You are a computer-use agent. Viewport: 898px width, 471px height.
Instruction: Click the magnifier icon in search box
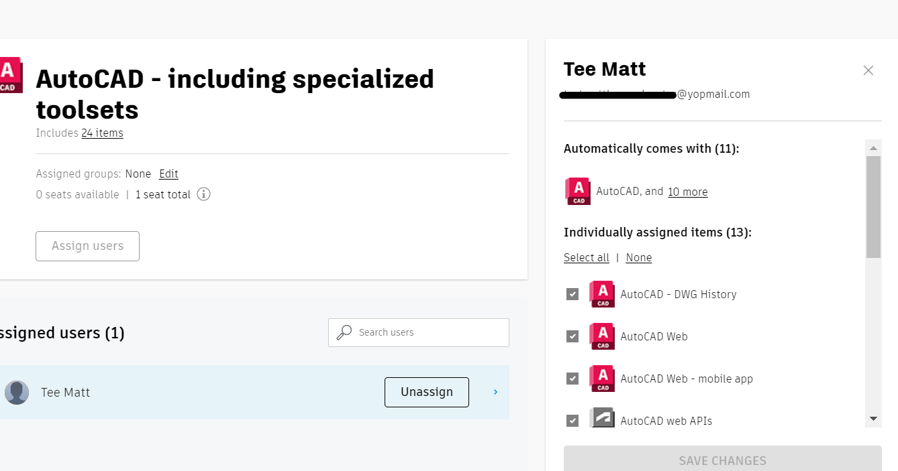[x=344, y=332]
